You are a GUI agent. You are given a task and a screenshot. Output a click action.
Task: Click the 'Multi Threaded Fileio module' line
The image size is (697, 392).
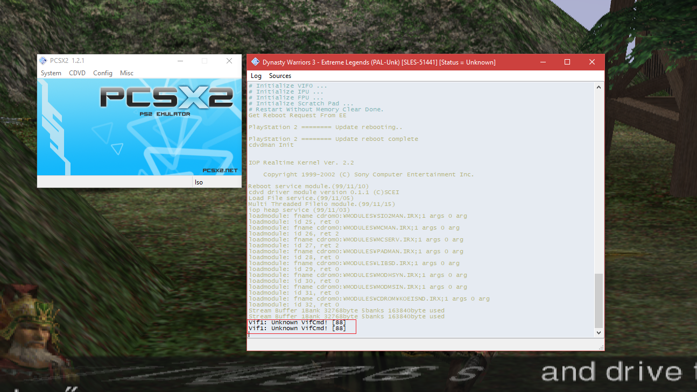click(321, 204)
